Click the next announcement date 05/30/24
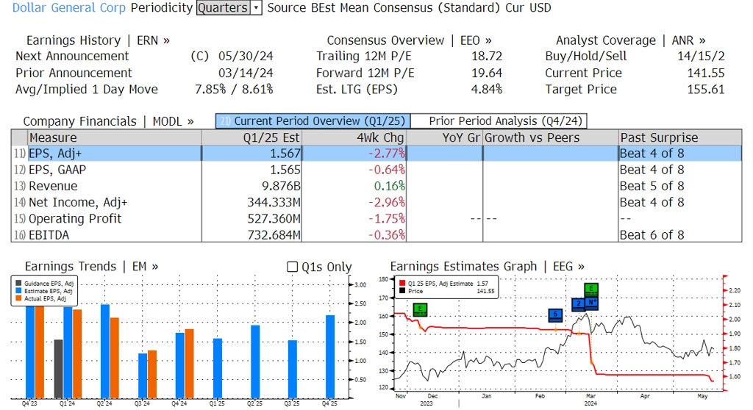 (x=246, y=56)
